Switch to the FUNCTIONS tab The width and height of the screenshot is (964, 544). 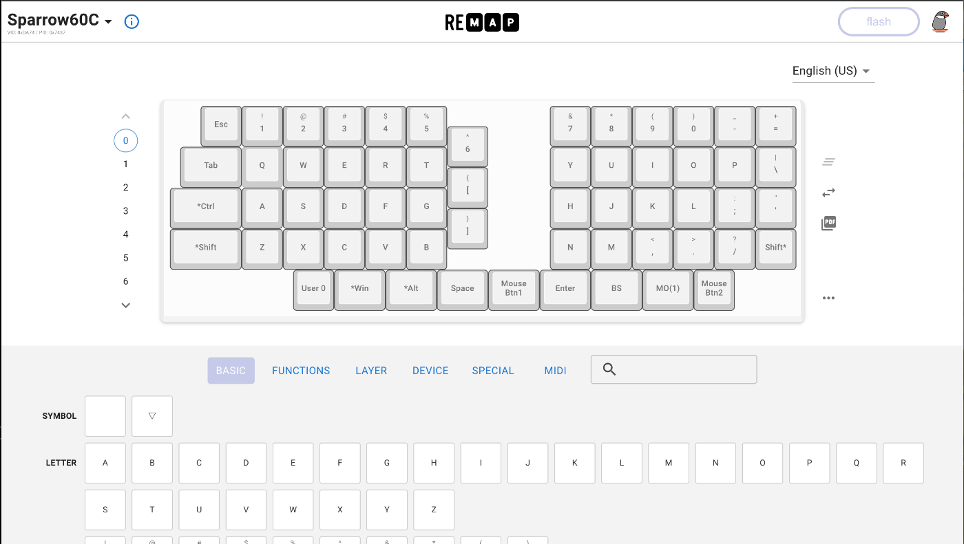tap(301, 371)
